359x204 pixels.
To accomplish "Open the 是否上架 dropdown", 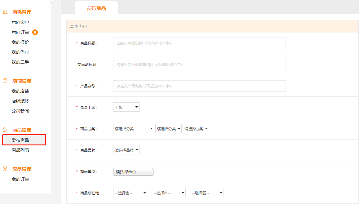I will 126,107.
